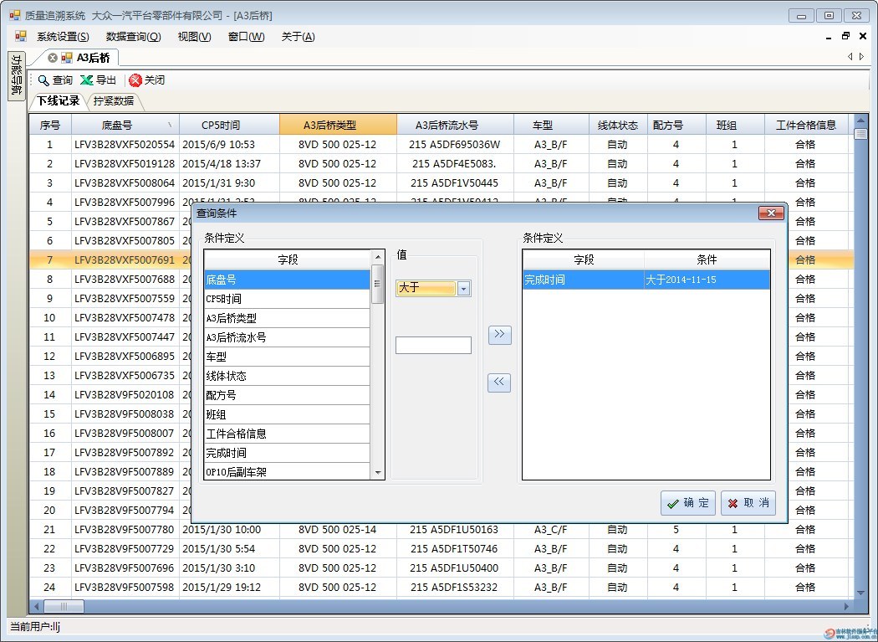Click the A3后桥流水号 column header
The image size is (878, 642).
point(455,125)
